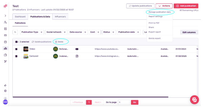This screenshot has width=205, height=109.
Task: Click the hashtag app logo
Action: (5, 6)
